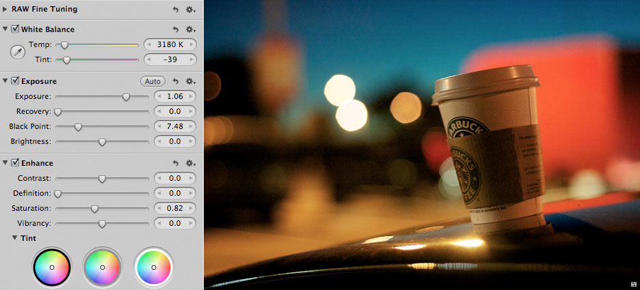Decrease Contrast value with left arrow
Viewport: 640px width, 290px height.
(x=159, y=178)
